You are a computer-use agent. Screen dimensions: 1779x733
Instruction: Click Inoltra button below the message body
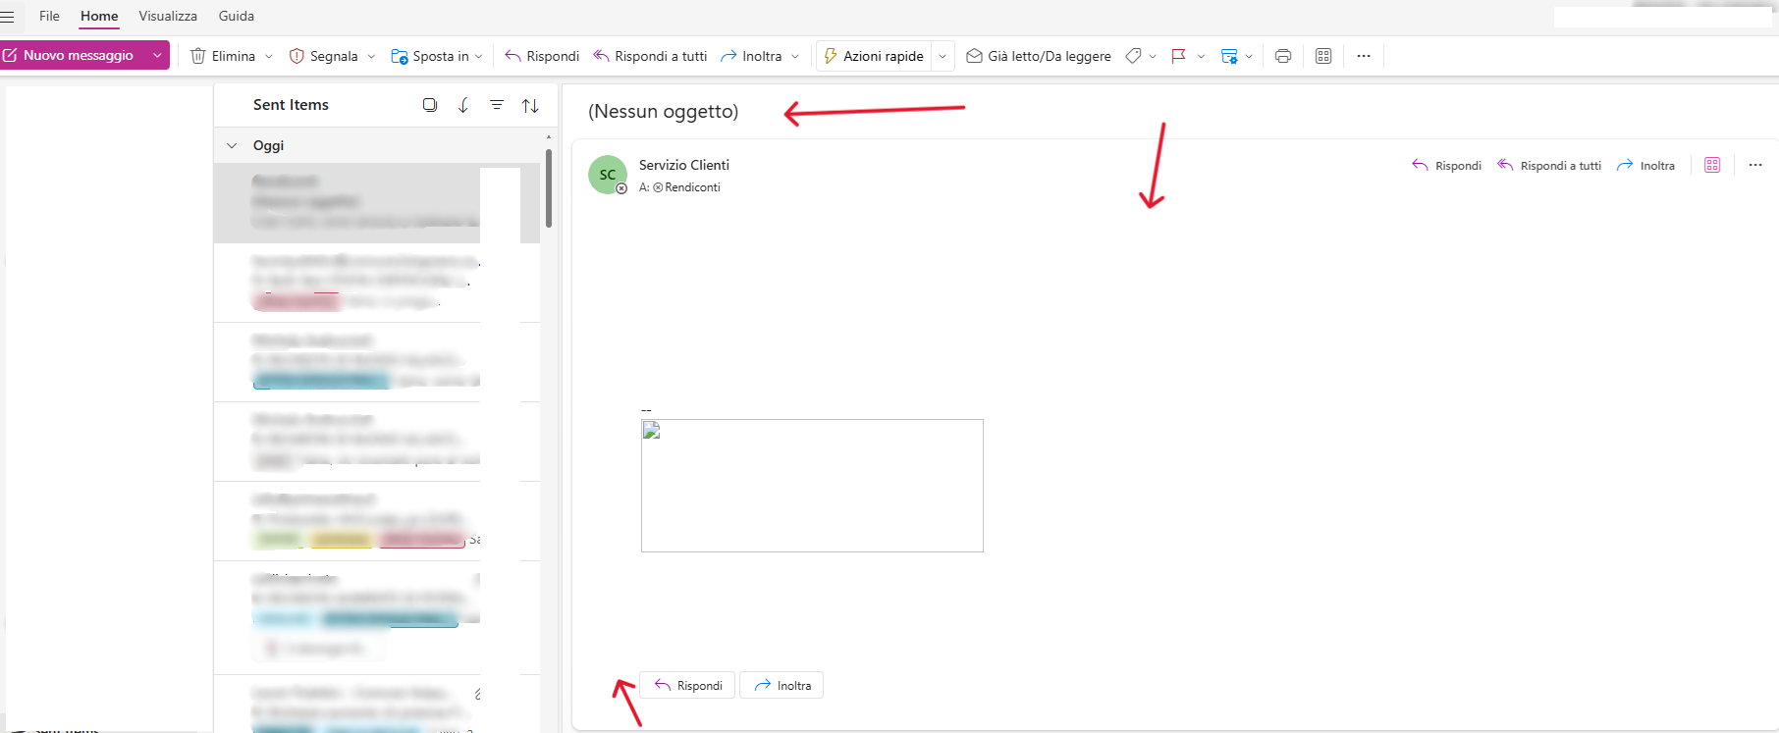(782, 685)
